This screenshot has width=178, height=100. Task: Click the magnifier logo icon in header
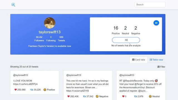click(x=13, y=5)
